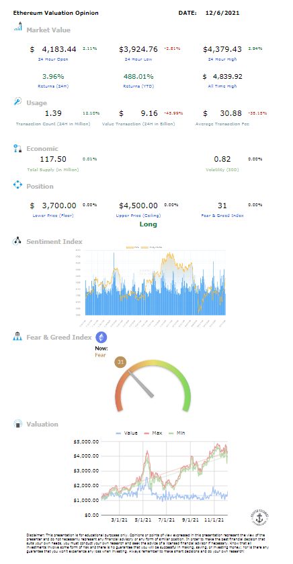Toggle the Max series in chart legend
The image size is (293, 564).
[153, 433]
